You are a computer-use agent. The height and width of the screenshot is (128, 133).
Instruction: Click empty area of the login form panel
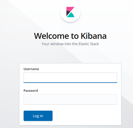coord(86,116)
